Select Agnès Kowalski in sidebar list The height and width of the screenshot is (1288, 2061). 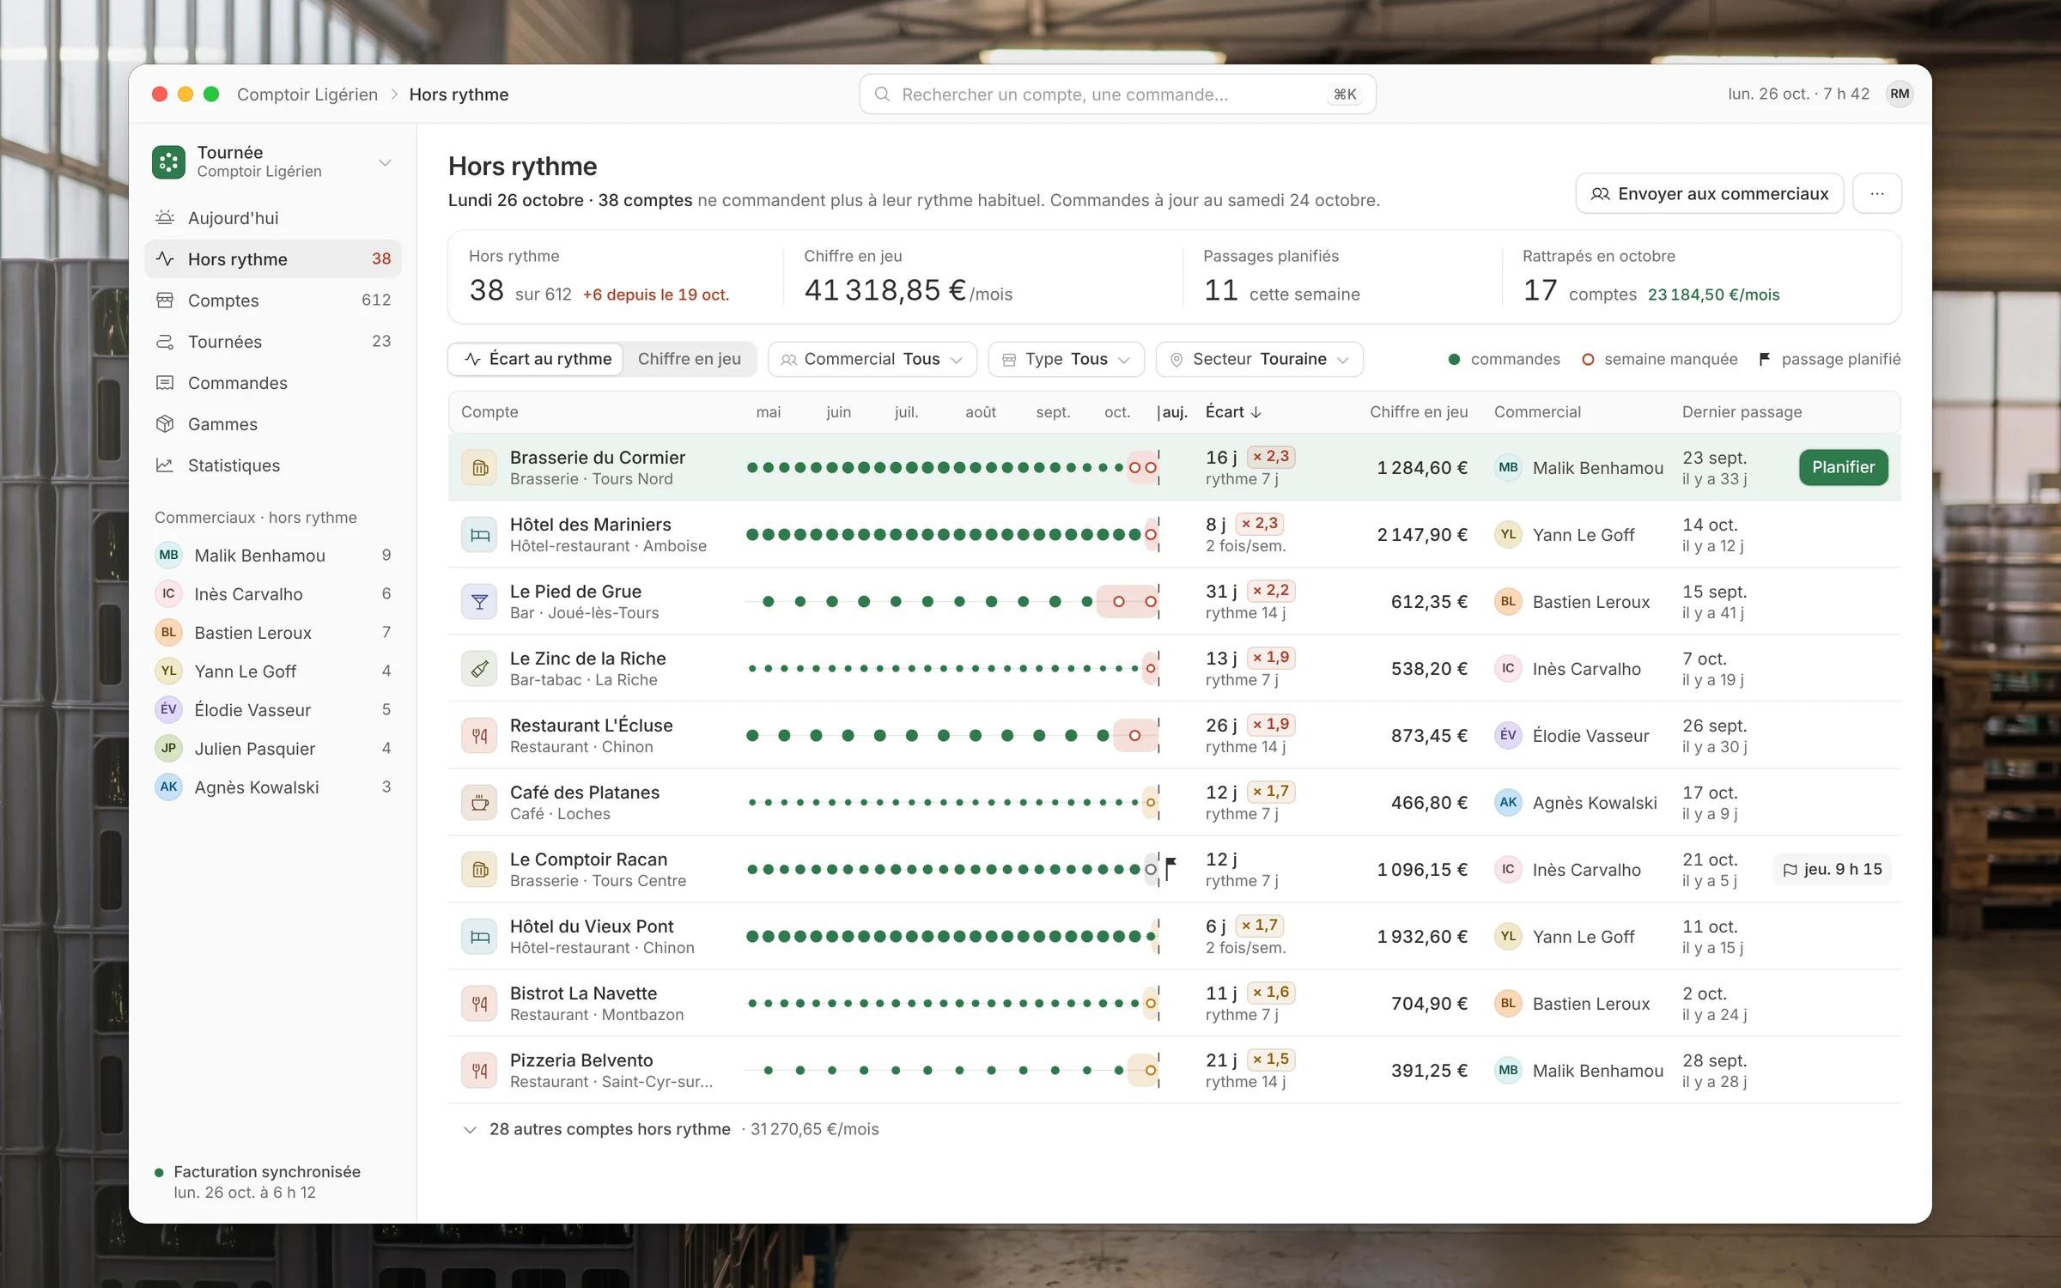tap(273, 787)
